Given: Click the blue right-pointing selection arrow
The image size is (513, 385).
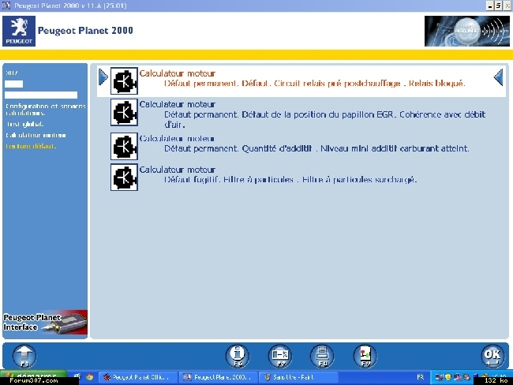Looking at the screenshot, I should click(x=103, y=77).
